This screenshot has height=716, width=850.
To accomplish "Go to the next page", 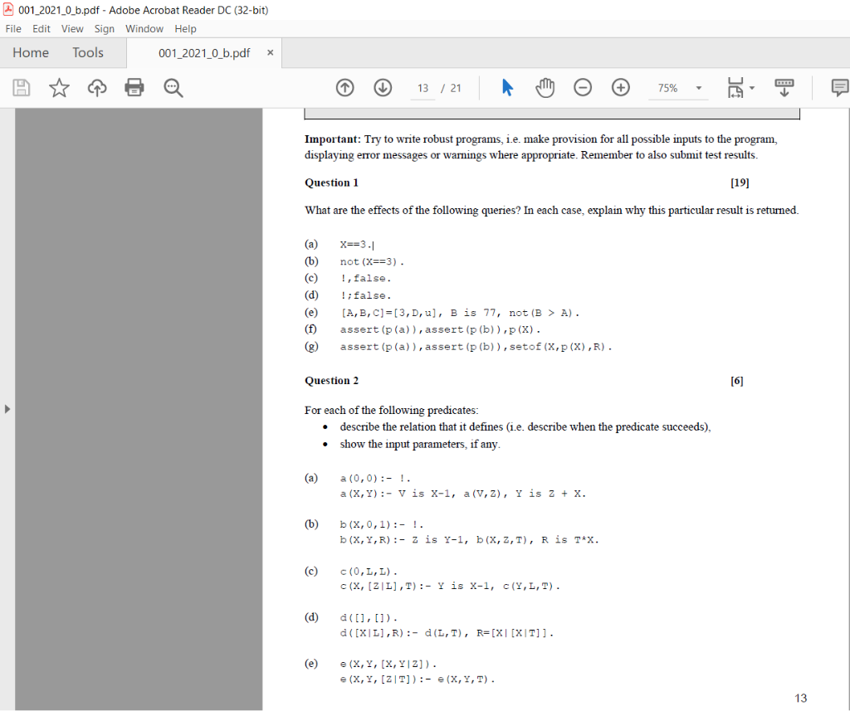I will pyautogui.click(x=383, y=87).
